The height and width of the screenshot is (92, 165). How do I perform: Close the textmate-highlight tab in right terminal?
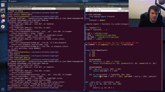pos(120,9)
